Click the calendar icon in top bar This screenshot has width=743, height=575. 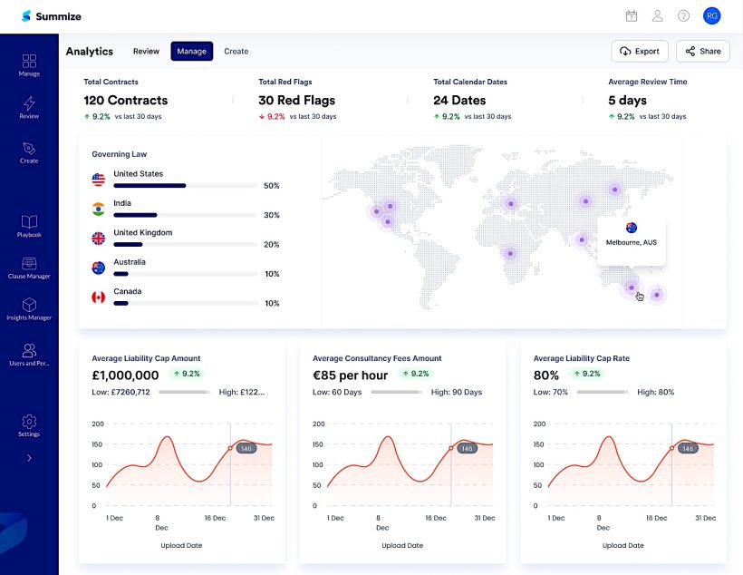(x=632, y=15)
